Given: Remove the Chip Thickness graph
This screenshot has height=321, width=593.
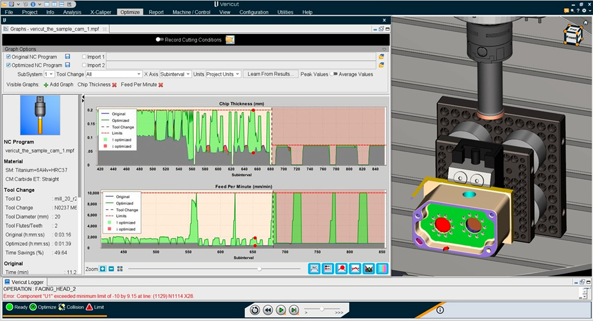Looking at the screenshot, I should (114, 85).
